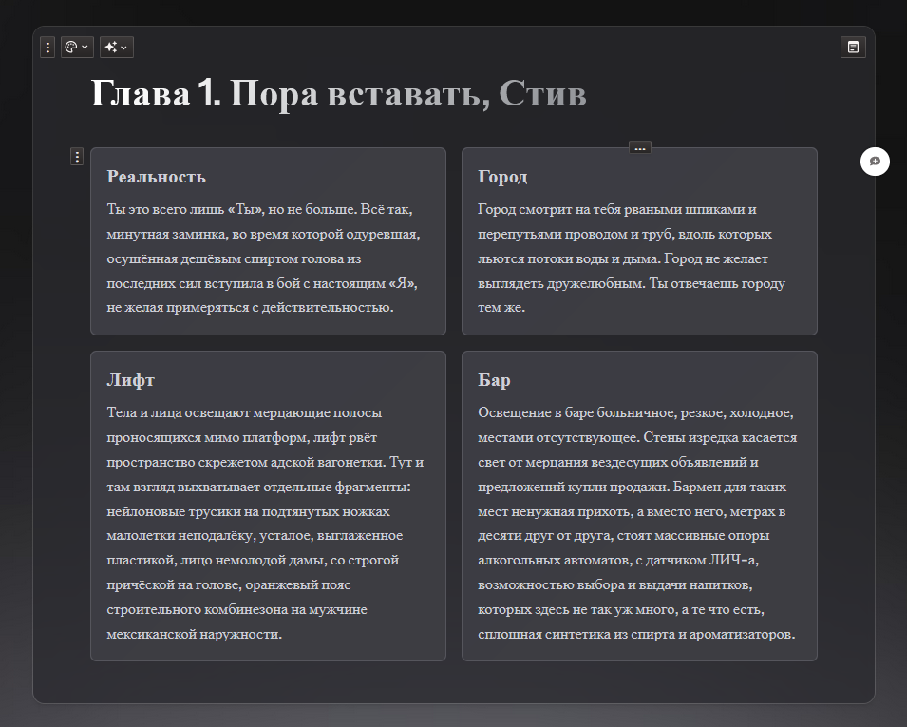Click the word «Стив» in the title
Viewport: 907px width, 727px height.
click(x=542, y=94)
